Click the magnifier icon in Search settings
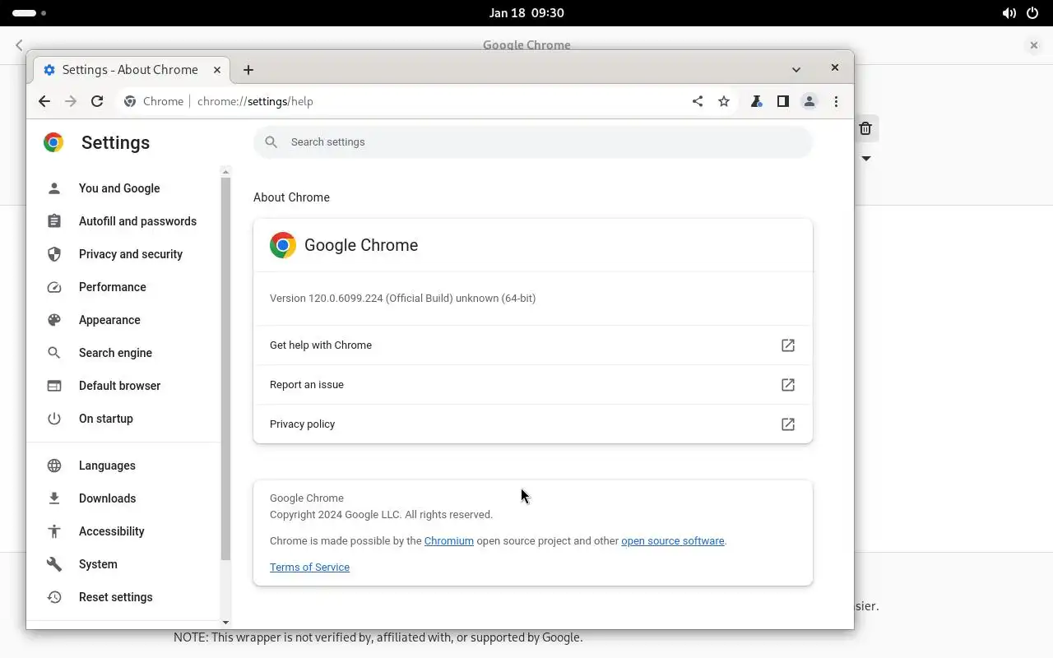Viewport: 1053px width, 658px height. click(x=271, y=142)
